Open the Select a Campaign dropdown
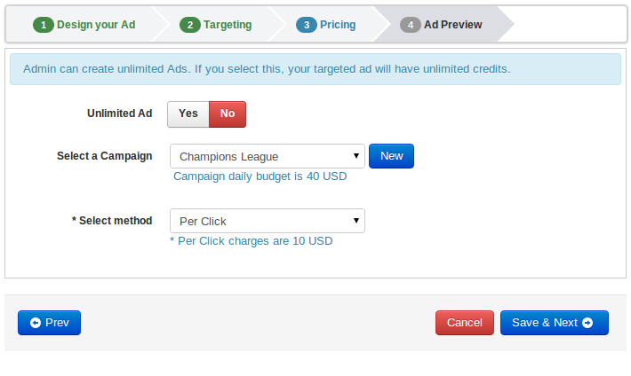Screen dimensions: 631x376 pyautogui.click(x=267, y=156)
